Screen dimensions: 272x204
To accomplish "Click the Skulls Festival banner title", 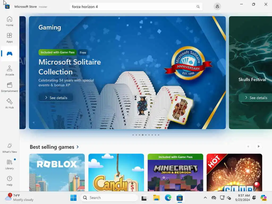I will click(252, 79).
